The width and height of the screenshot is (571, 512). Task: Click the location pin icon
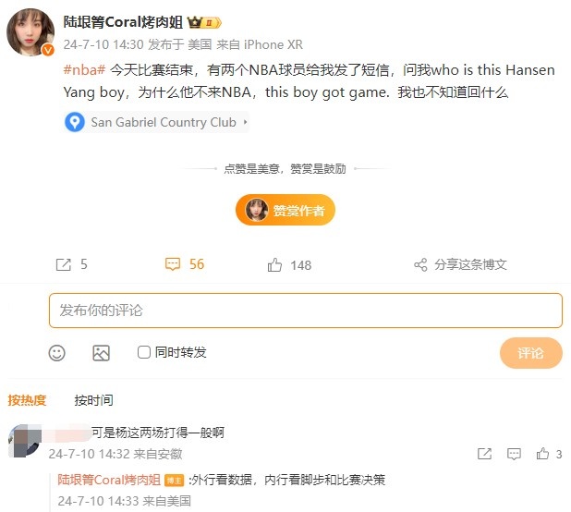tap(75, 122)
